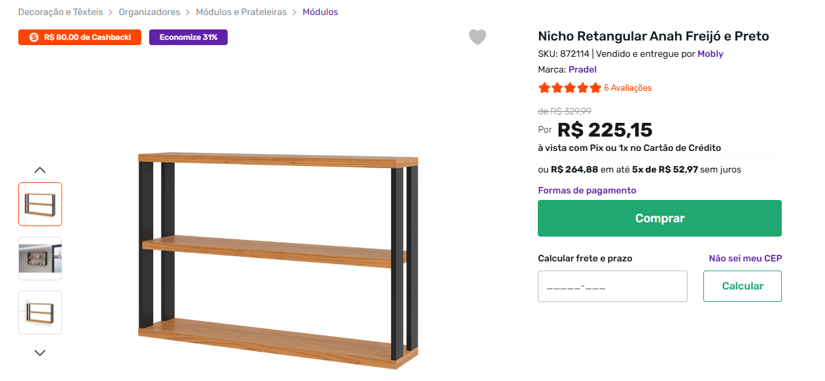Click the third rating star
Screen dimensions: 825x381
click(570, 87)
